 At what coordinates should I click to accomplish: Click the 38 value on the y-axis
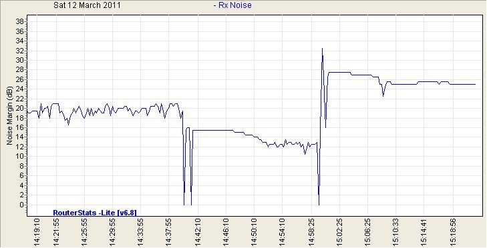[x=19, y=22]
